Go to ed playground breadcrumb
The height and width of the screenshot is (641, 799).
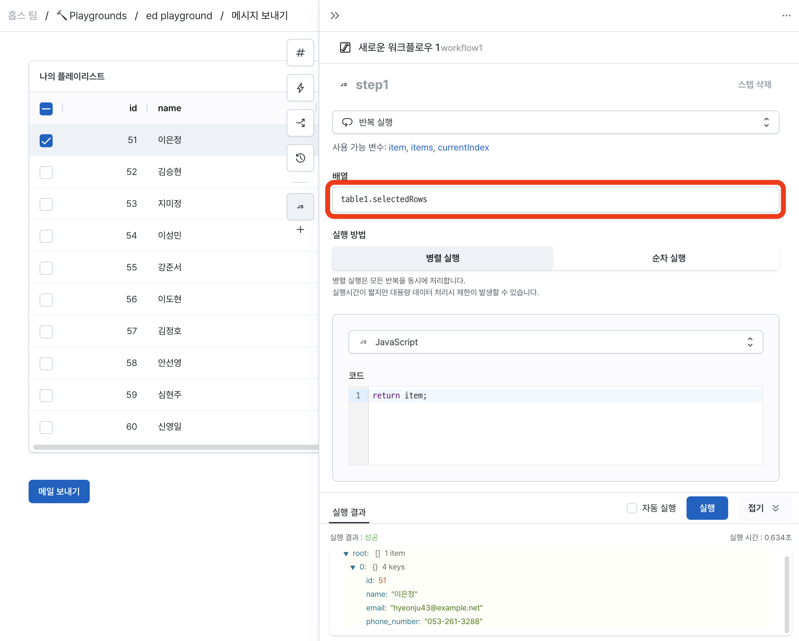(x=179, y=16)
